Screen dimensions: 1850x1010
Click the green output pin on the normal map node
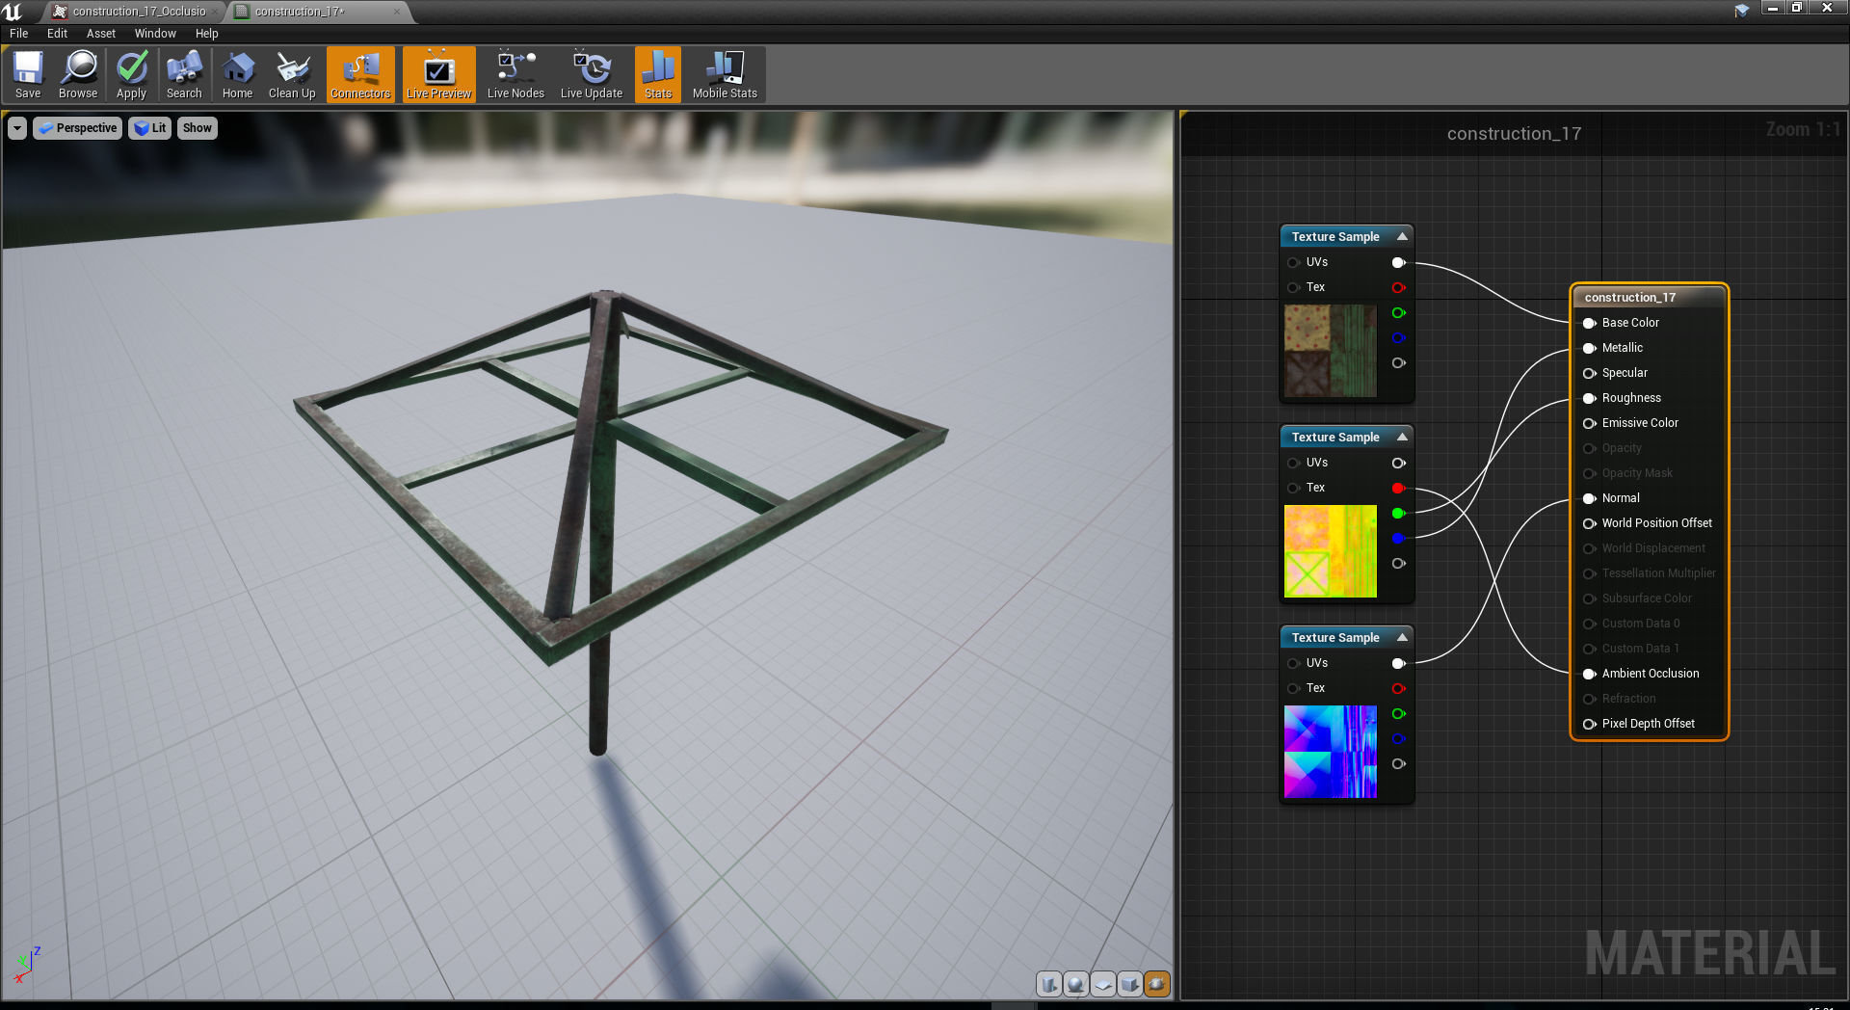[1398, 713]
